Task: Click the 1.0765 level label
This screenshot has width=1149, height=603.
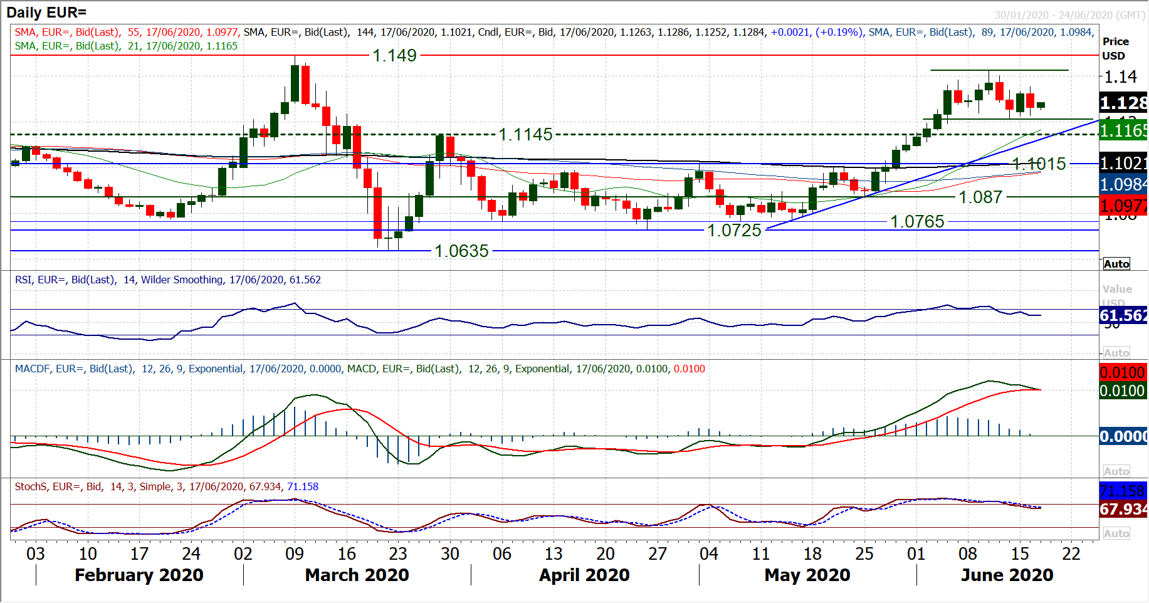Action: click(917, 222)
